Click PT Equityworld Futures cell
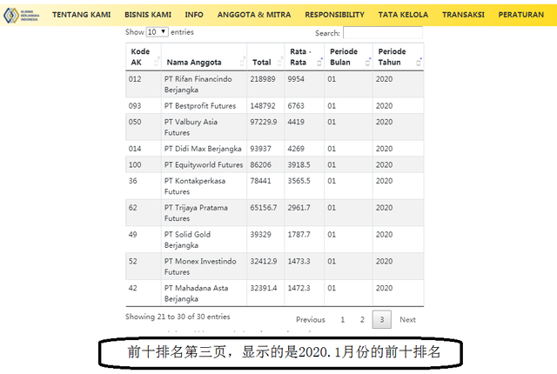Viewport: 557px width, 374px height. (x=205, y=164)
